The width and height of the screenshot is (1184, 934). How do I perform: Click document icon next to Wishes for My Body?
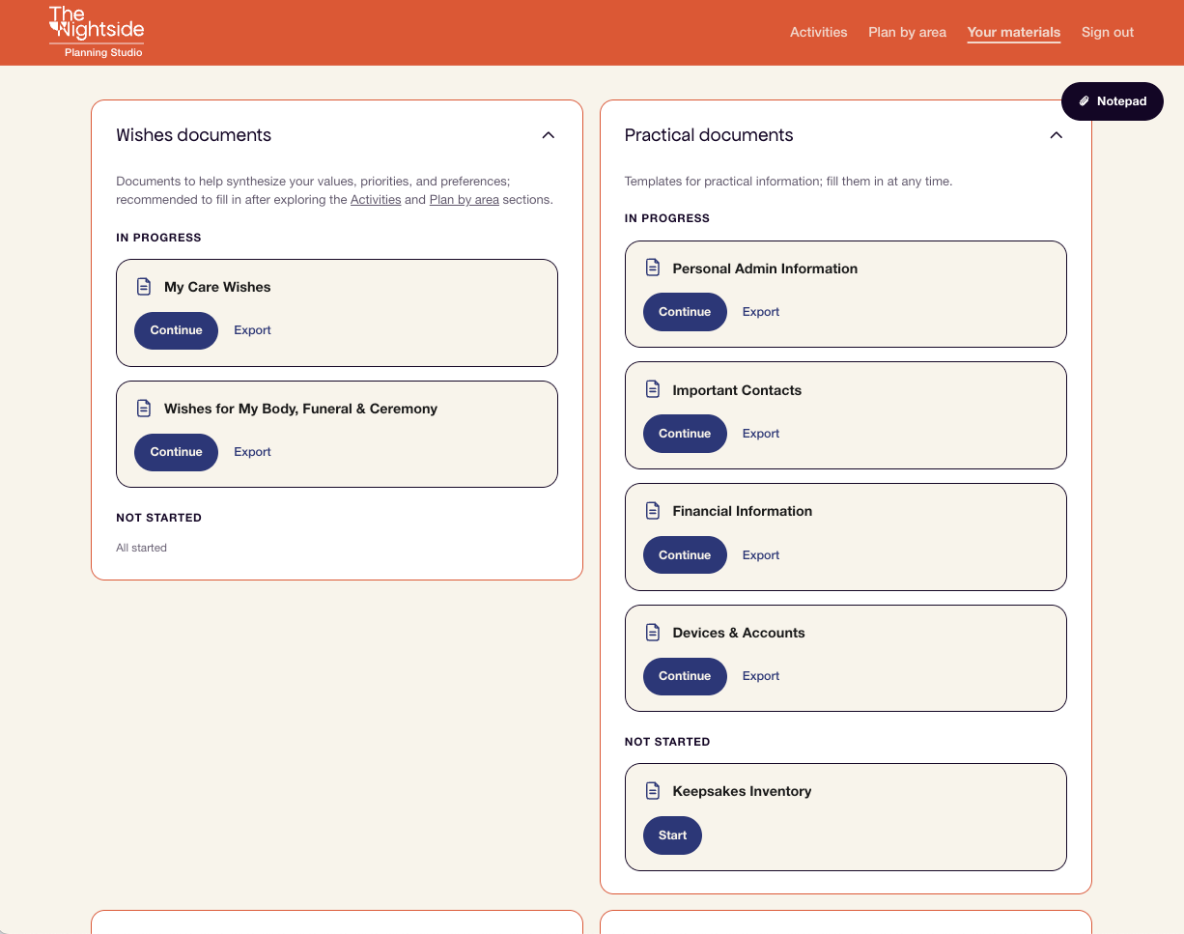pyautogui.click(x=144, y=409)
